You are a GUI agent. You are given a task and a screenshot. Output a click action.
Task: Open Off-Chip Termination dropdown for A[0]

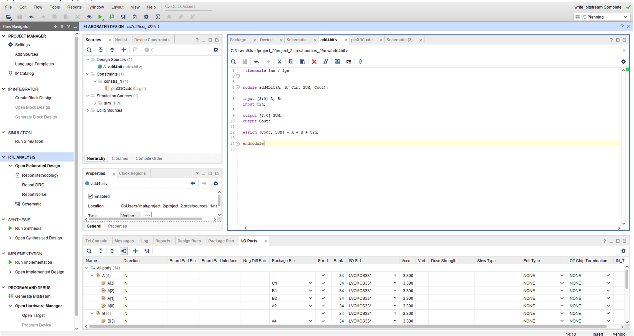pyautogui.click(x=608, y=306)
